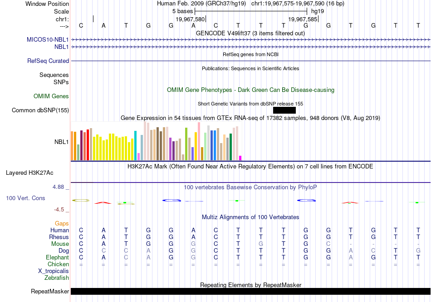431x302 pixels.
Task: Click Publications: Sequences in Scientific Articles title
Action: tap(250, 68)
